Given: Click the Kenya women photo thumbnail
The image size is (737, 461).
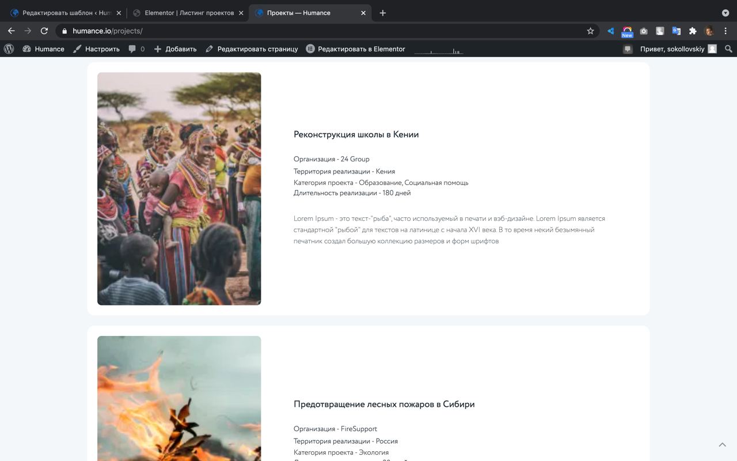Looking at the screenshot, I should [179, 188].
